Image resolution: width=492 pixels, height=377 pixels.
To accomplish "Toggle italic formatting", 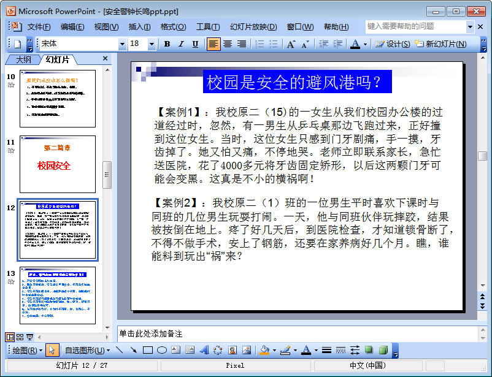I will 181,44.
